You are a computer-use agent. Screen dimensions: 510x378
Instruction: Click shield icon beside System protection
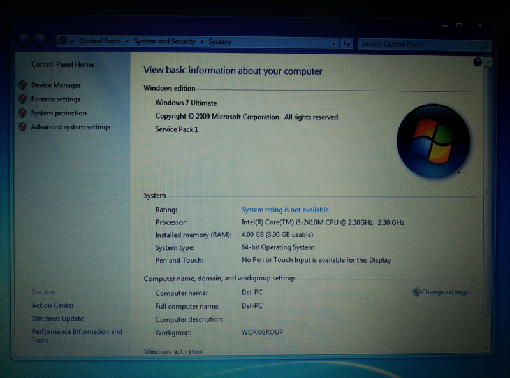[22, 113]
